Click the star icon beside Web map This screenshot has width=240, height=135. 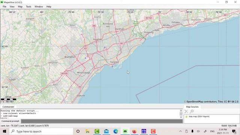coord(186,117)
